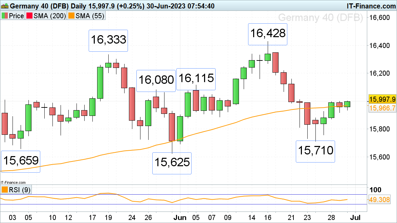Click the 15,800 price axis label

click(379, 129)
